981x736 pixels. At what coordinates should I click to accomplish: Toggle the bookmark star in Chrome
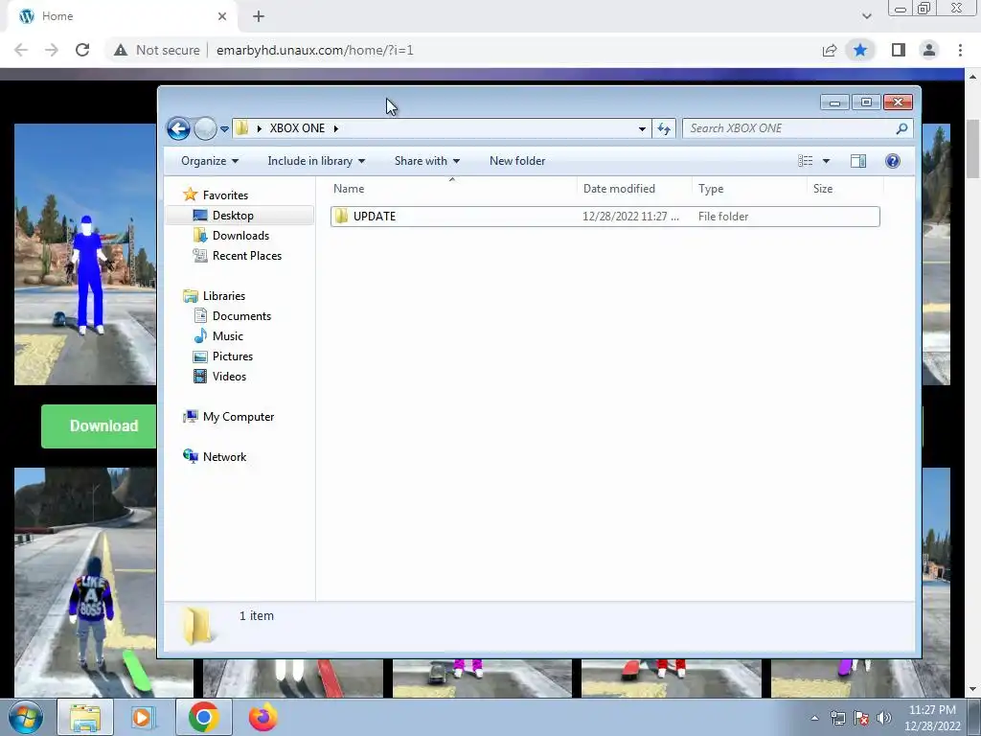860,50
